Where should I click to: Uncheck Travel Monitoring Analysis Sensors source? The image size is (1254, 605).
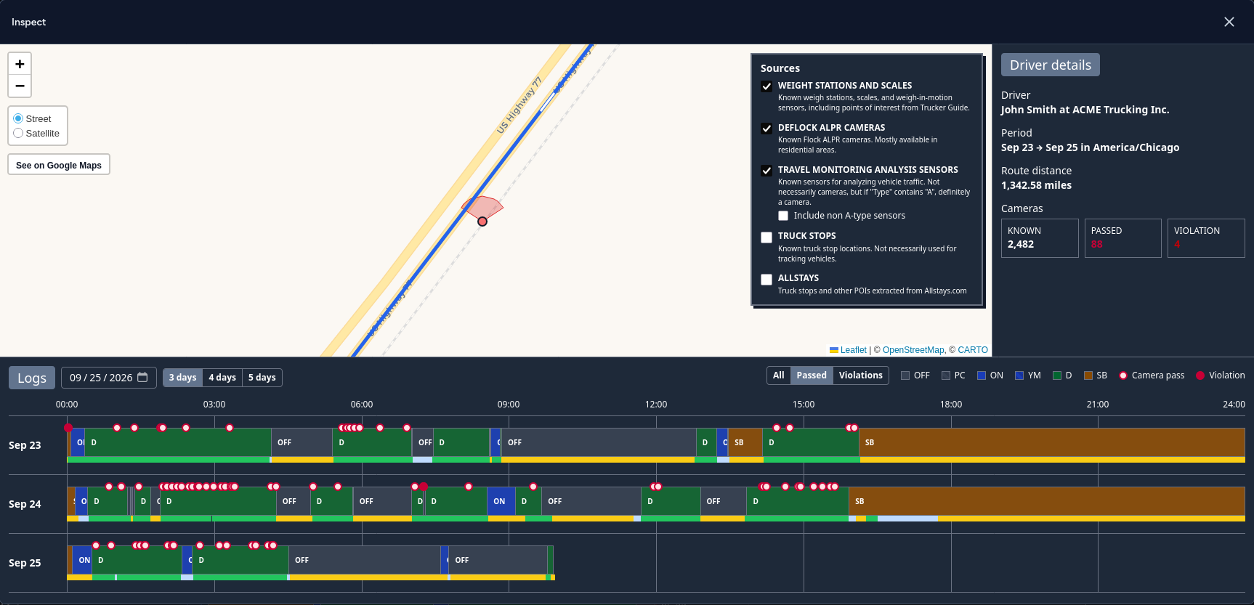tap(766, 171)
